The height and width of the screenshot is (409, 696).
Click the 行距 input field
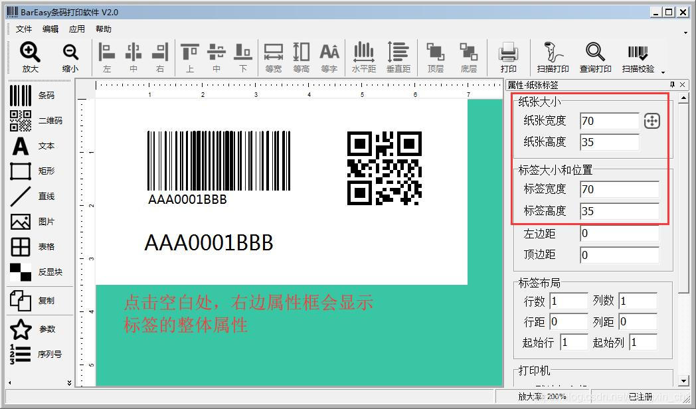tap(569, 321)
